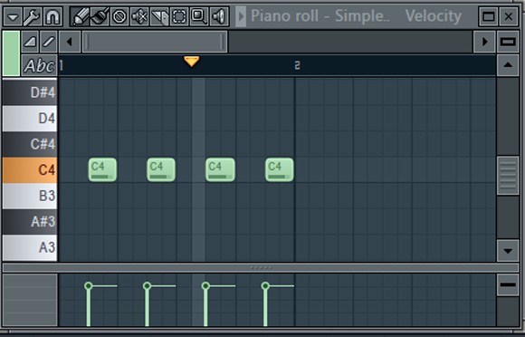Click the first note's velocity handle

pyautogui.click(x=89, y=285)
